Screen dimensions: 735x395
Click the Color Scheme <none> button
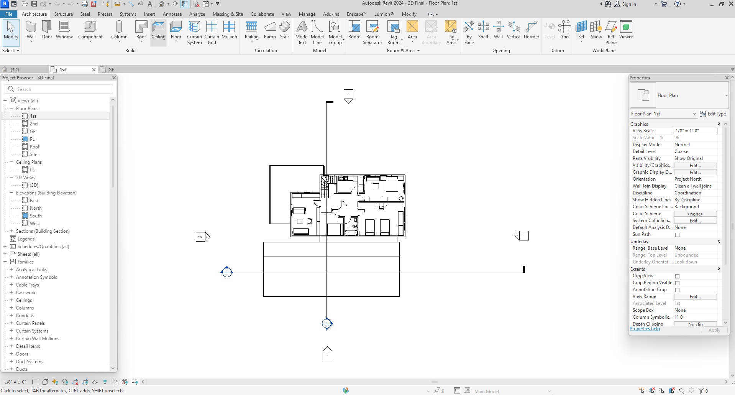(695, 214)
